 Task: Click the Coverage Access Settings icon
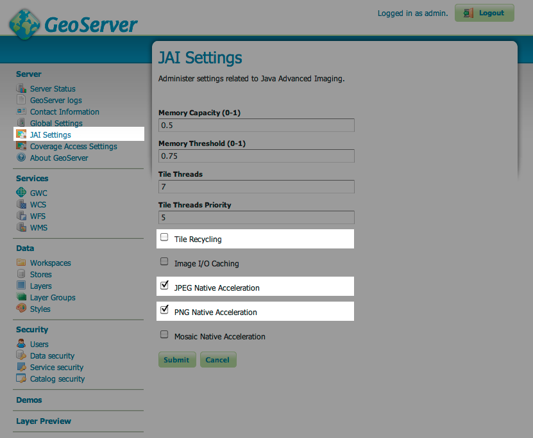point(21,146)
